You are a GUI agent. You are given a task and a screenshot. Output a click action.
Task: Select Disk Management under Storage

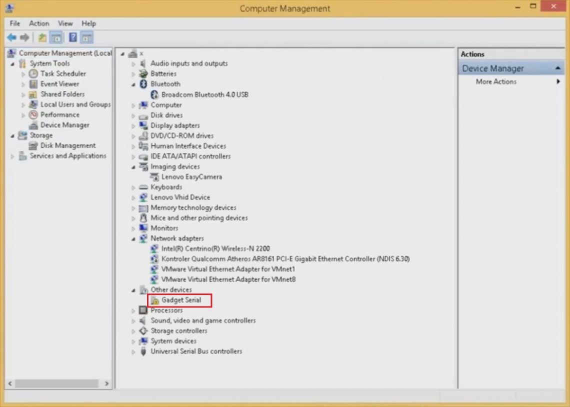[x=68, y=145]
